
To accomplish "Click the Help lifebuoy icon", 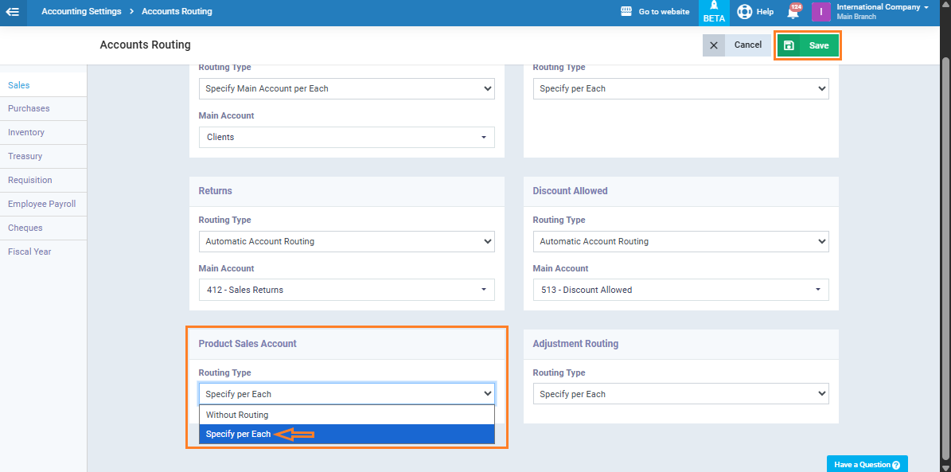I will pos(744,12).
